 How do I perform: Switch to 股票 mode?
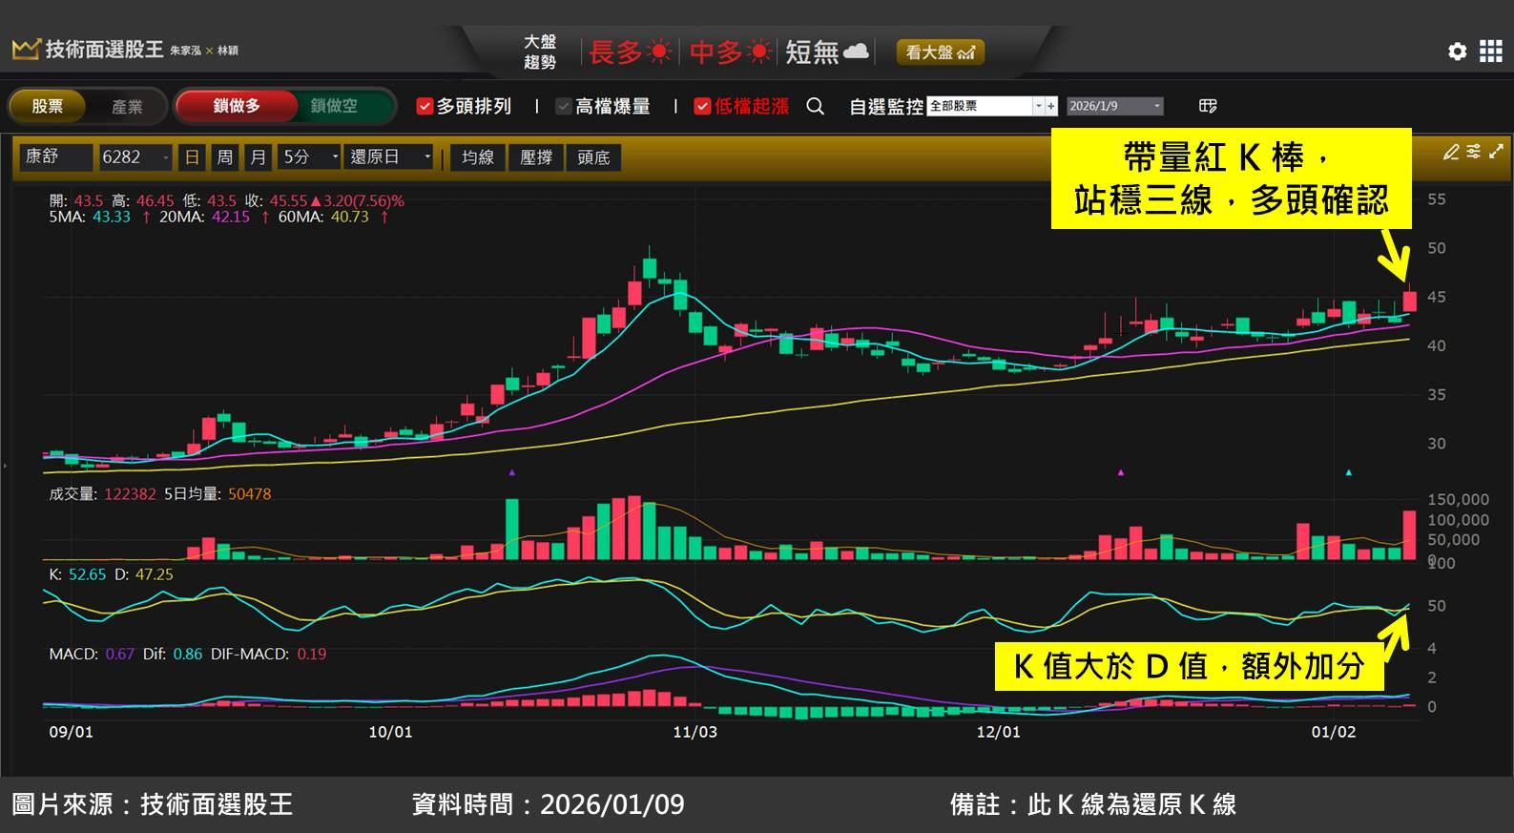(x=47, y=106)
